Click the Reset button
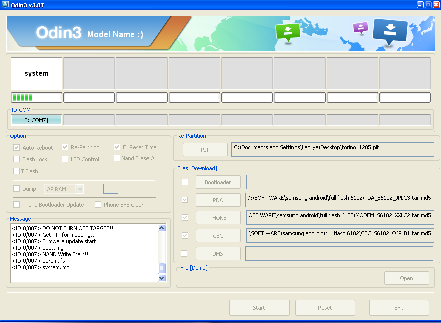Viewport: 441px width, 323px height. [325, 308]
